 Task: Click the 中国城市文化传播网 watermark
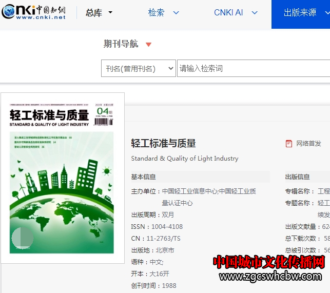point(268,262)
